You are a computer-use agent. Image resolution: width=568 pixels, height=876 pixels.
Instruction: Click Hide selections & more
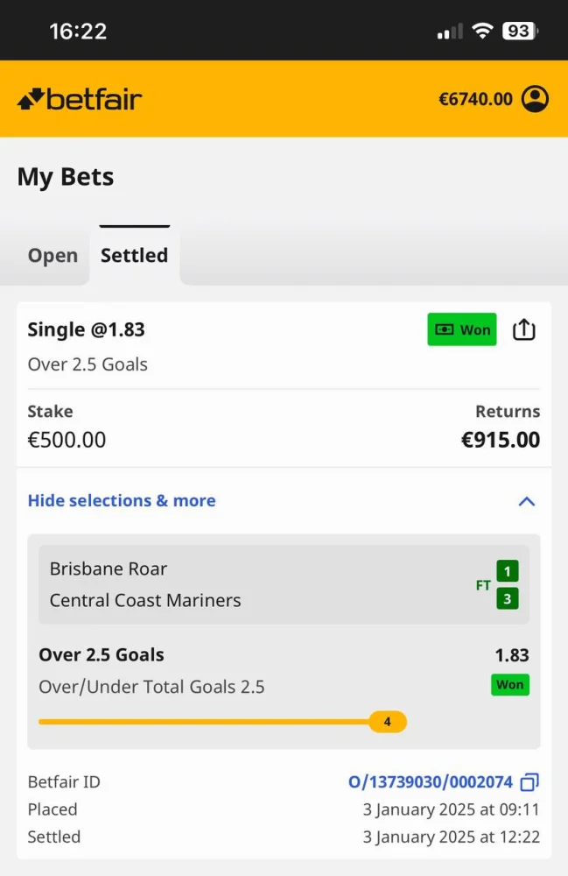coord(122,501)
